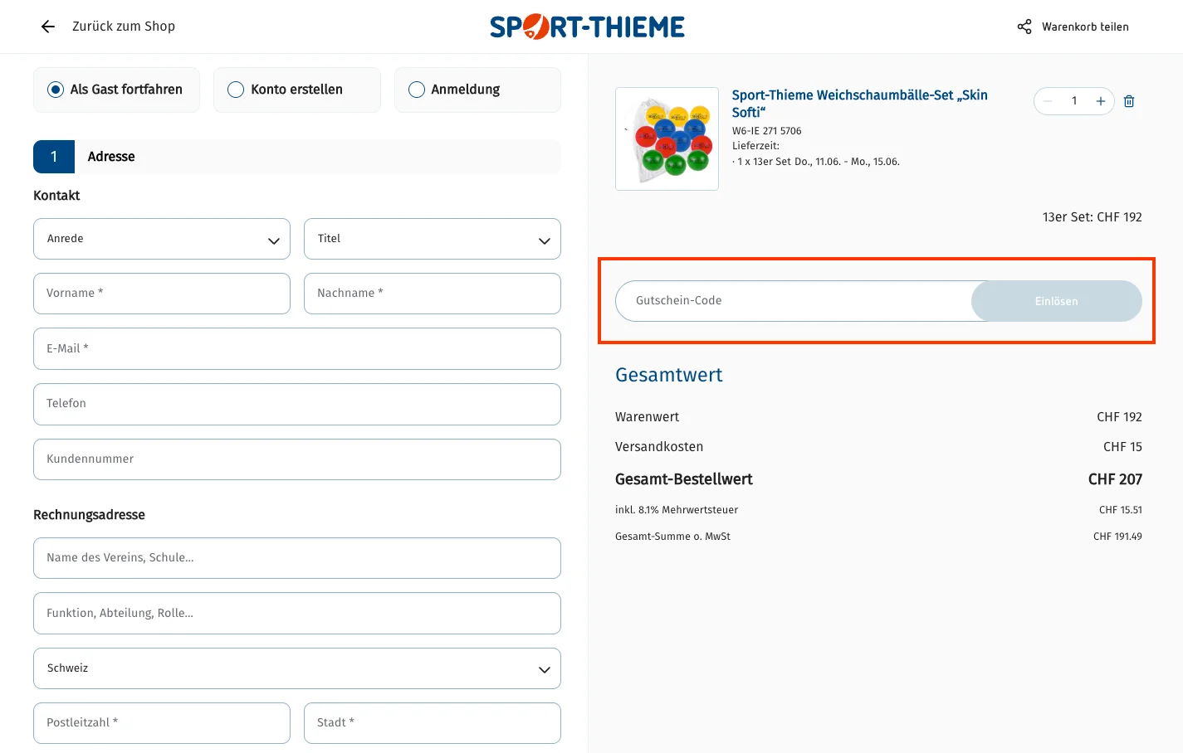Open the soft foam balls product thumbnail
Image resolution: width=1183 pixels, height=753 pixels.
667,138
